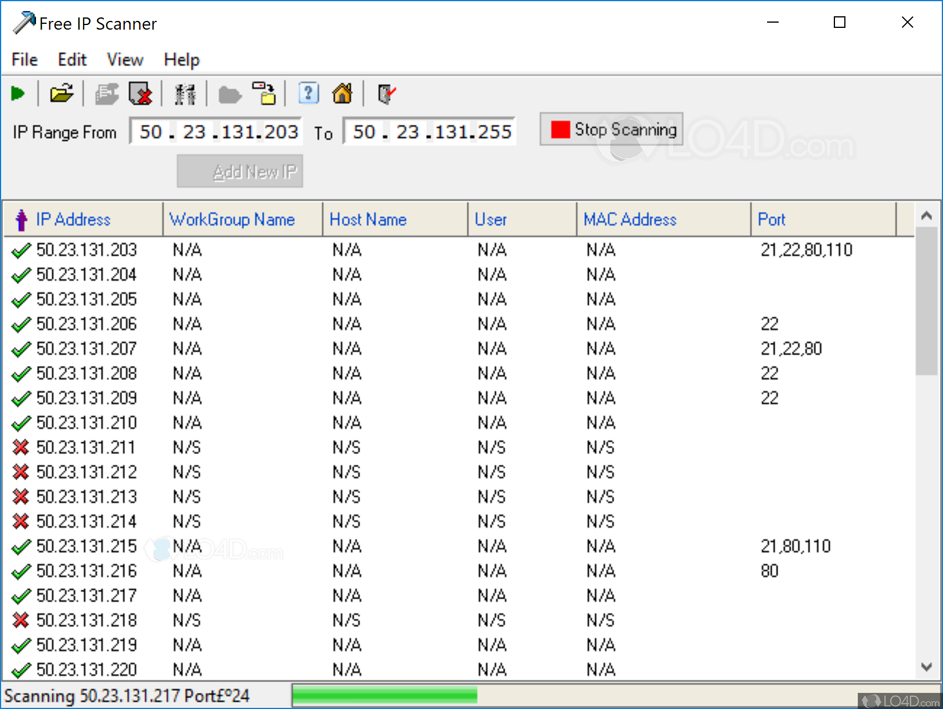Click the green check beside 50.23.131.215
This screenshot has width=943, height=709.
point(21,546)
